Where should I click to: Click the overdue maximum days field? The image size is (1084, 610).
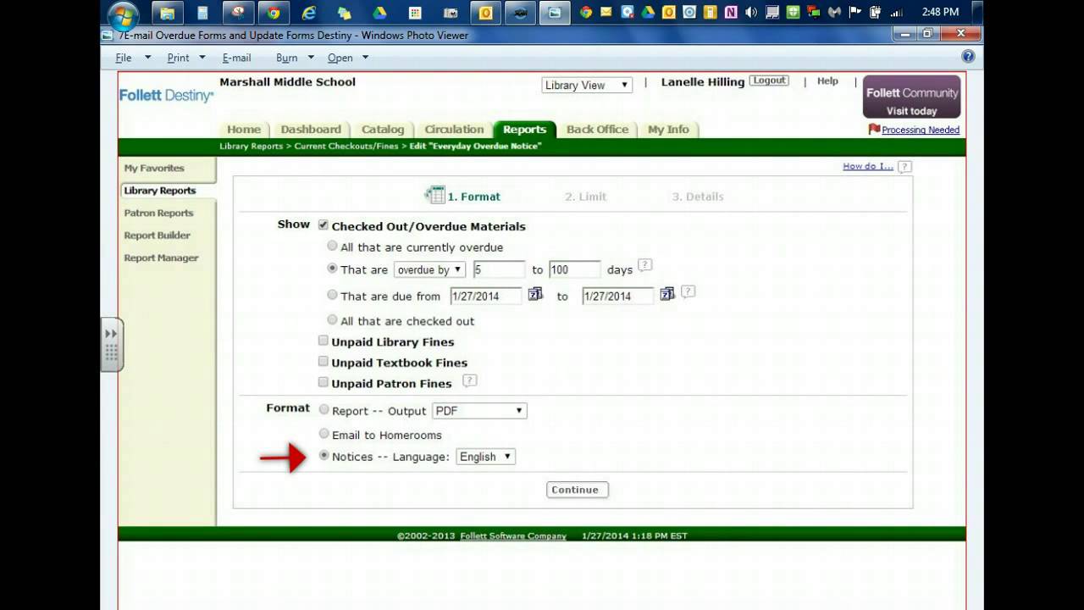click(574, 269)
